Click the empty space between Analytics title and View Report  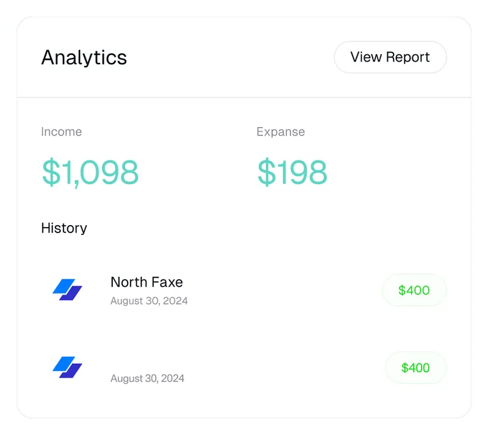tap(231, 58)
